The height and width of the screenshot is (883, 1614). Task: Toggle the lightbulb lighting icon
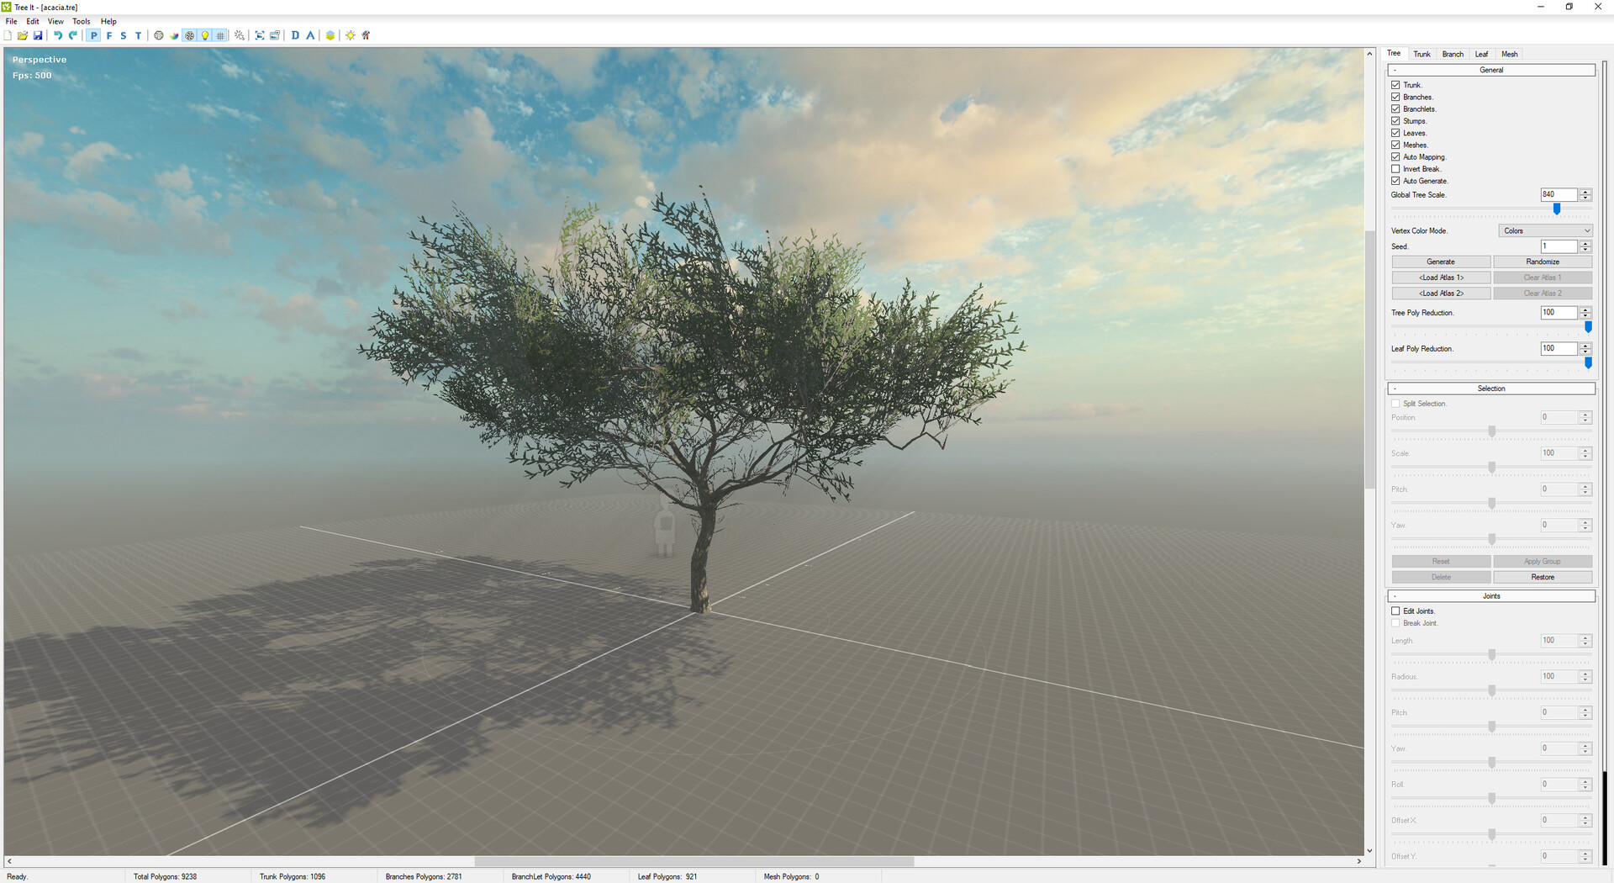coord(205,35)
